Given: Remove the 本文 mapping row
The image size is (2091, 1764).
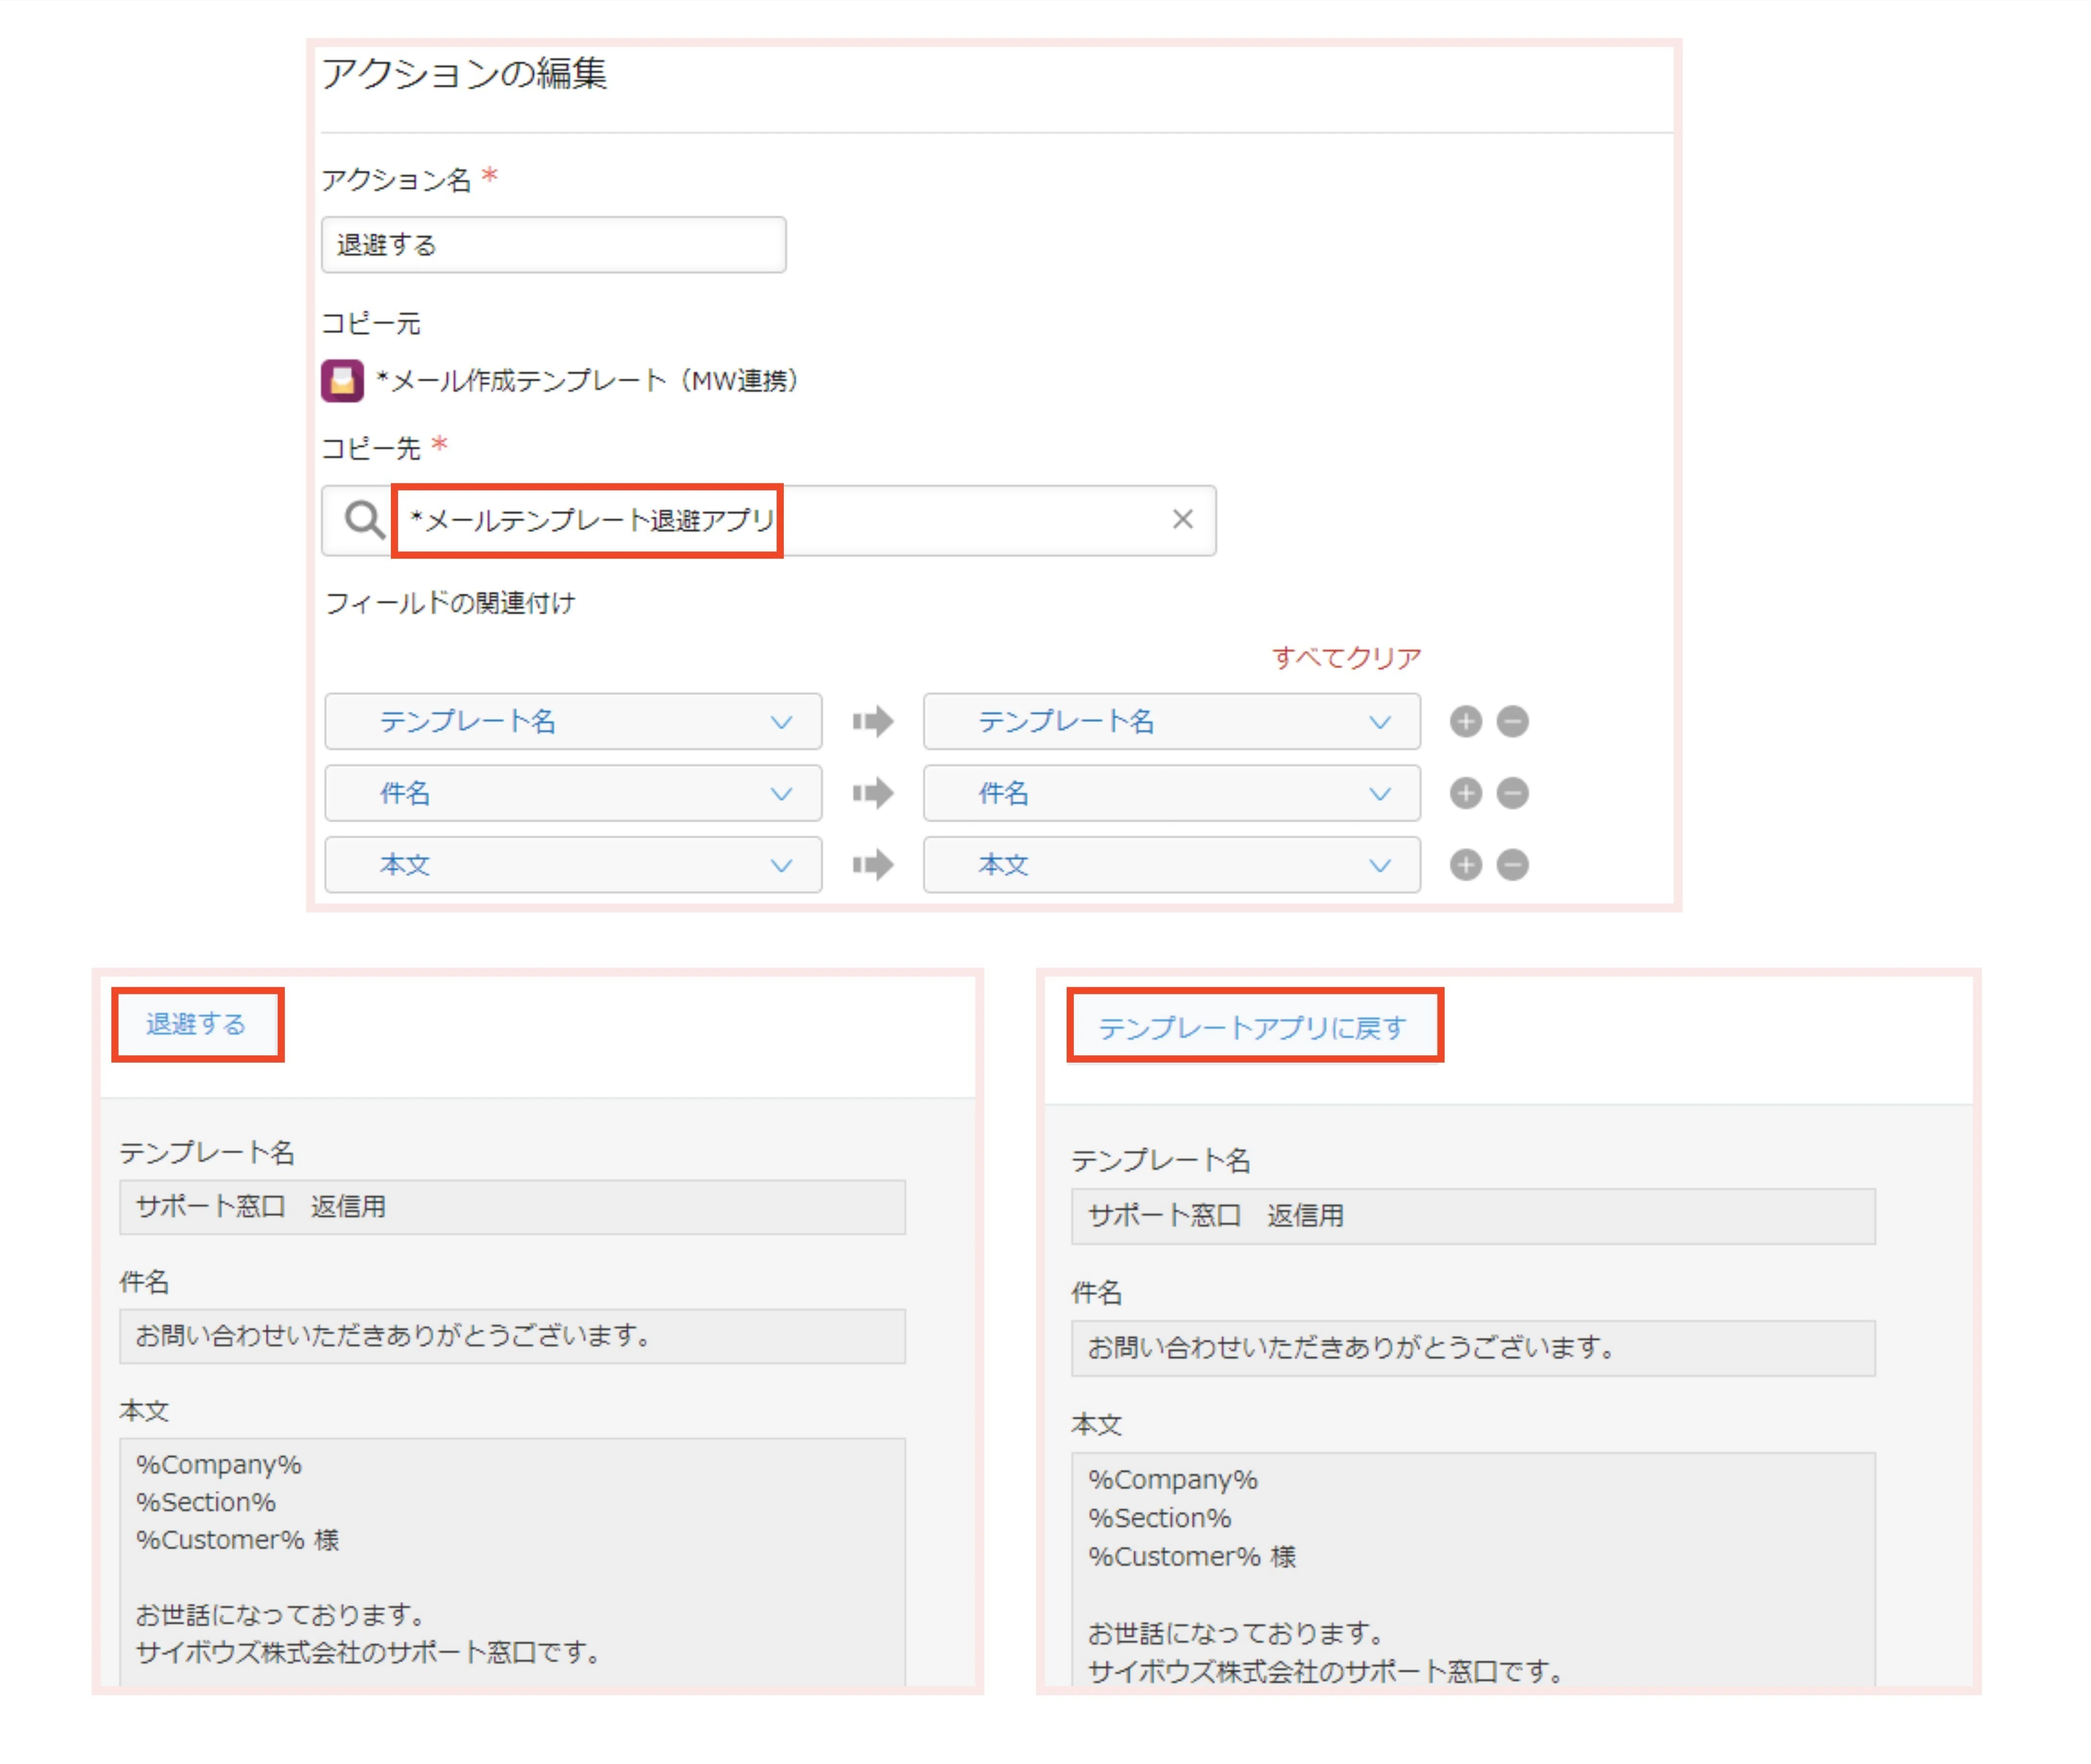Looking at the screenshot, I should (x=1512, y=865).
